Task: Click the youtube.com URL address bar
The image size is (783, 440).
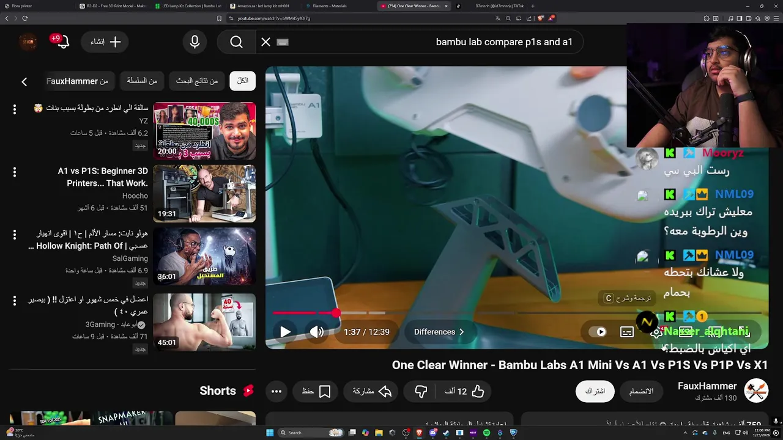Action: point(273,18)
